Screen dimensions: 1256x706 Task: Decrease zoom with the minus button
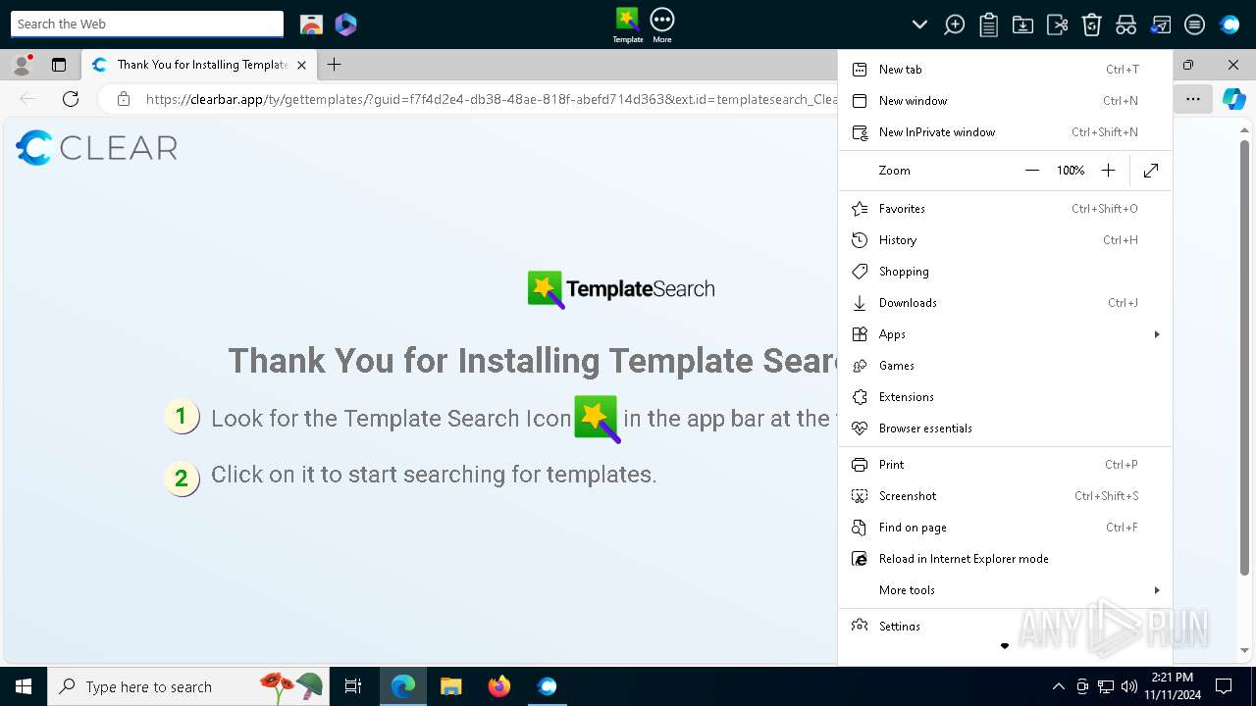click(1031, 171)
